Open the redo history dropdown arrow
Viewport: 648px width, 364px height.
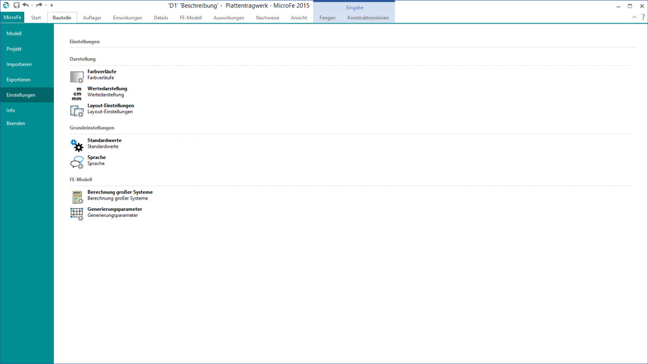45,5
